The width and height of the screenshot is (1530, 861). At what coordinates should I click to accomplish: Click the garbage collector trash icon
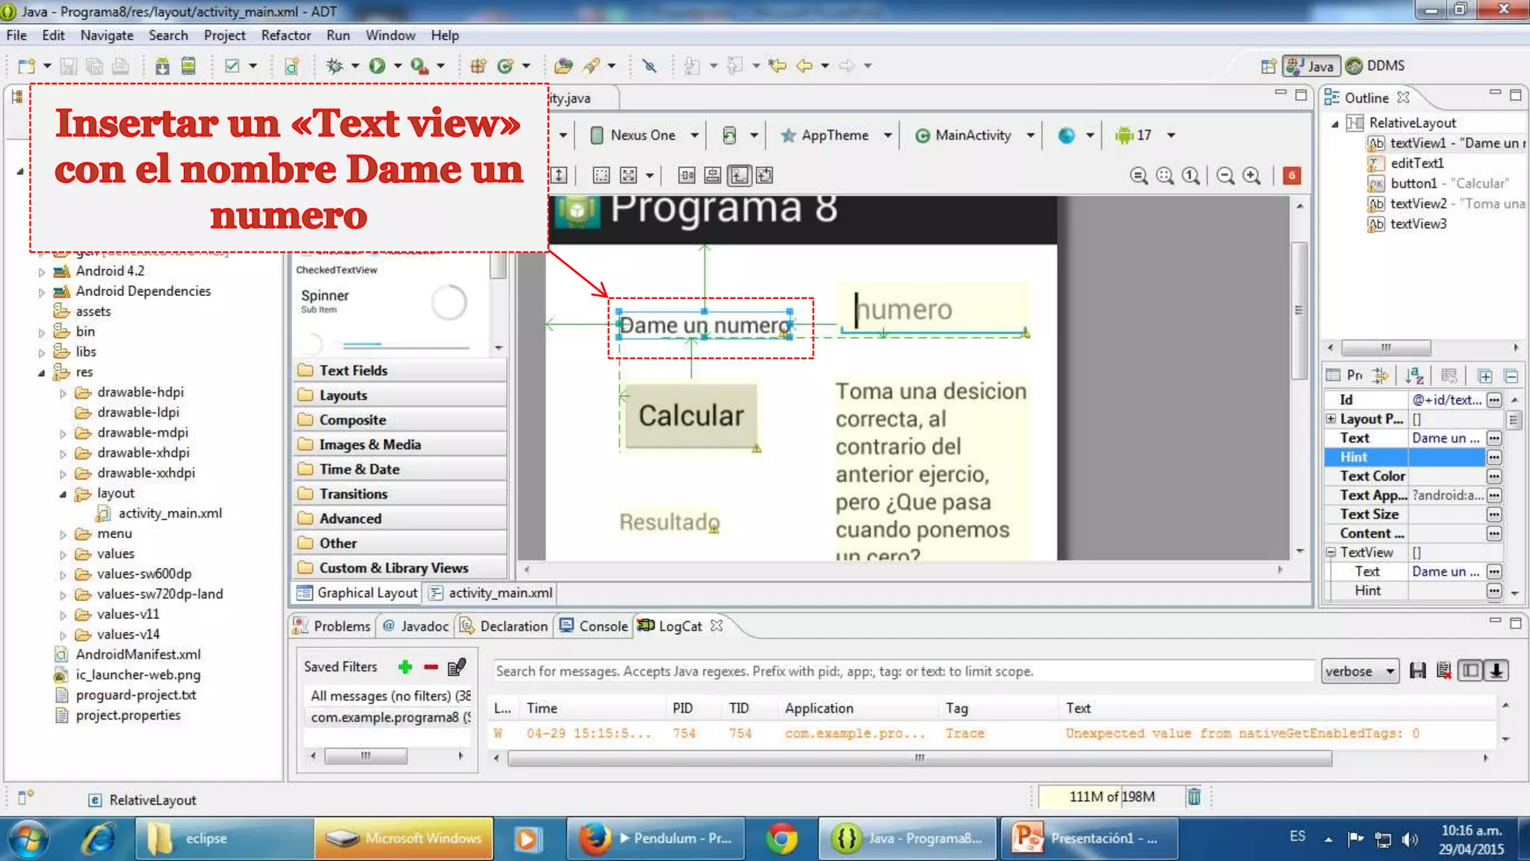[x=1194, y=797]
